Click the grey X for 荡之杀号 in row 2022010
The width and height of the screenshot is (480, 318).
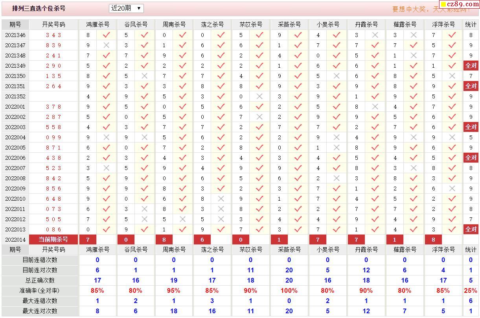[221, 199]
